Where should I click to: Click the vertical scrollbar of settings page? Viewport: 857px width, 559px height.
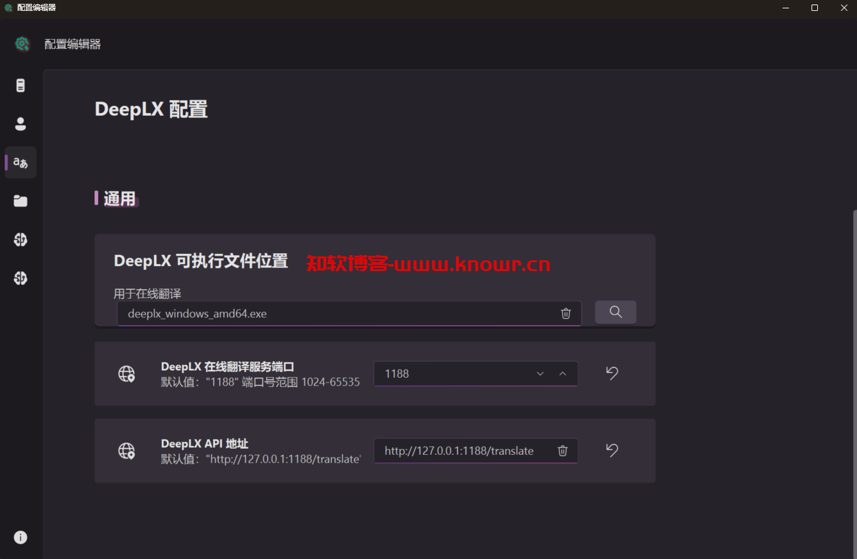pos(854,384)
